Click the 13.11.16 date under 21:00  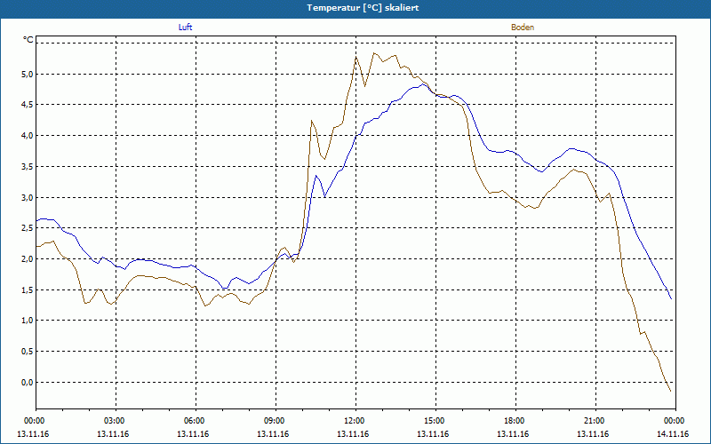click(593, 434)
